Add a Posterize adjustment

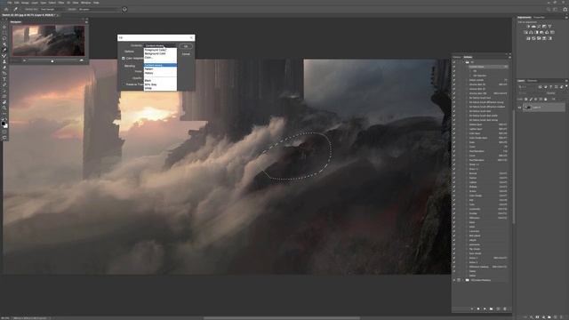pos(533,38)
